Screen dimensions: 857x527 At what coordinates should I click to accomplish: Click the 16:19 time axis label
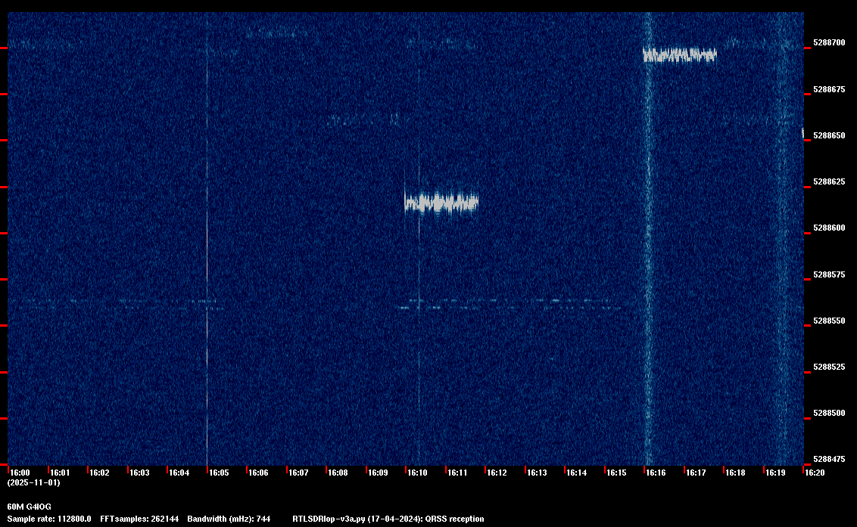pos(775,473)
